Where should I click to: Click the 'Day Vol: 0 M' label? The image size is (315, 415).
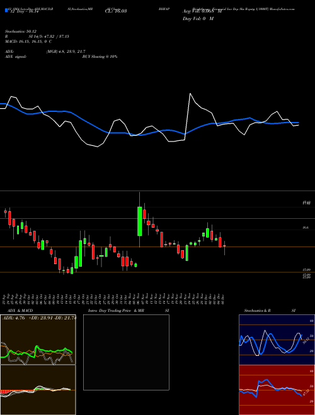(x=198, y=19)
